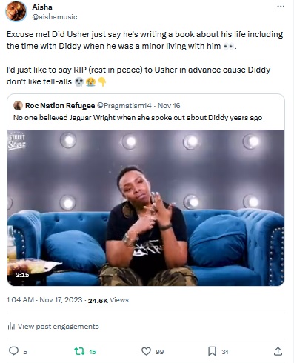The width and height of the screenshot is (294, 363).
Task: Click the @Pragmatism14 handle
Action: [124, 106]
